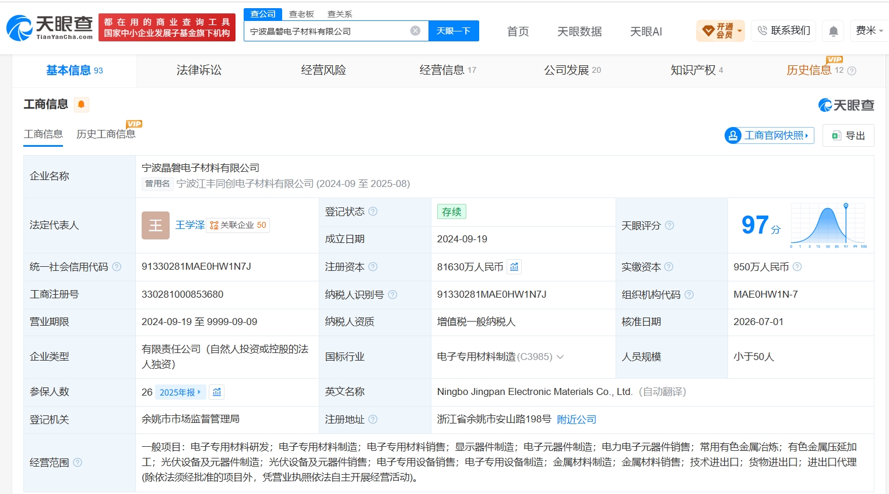Export data with 导出 button
889x494 pixels.
click(x=848, y=136)
